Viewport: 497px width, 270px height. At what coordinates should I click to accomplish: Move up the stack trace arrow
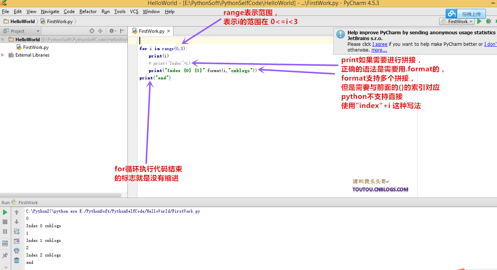[17, 212]
